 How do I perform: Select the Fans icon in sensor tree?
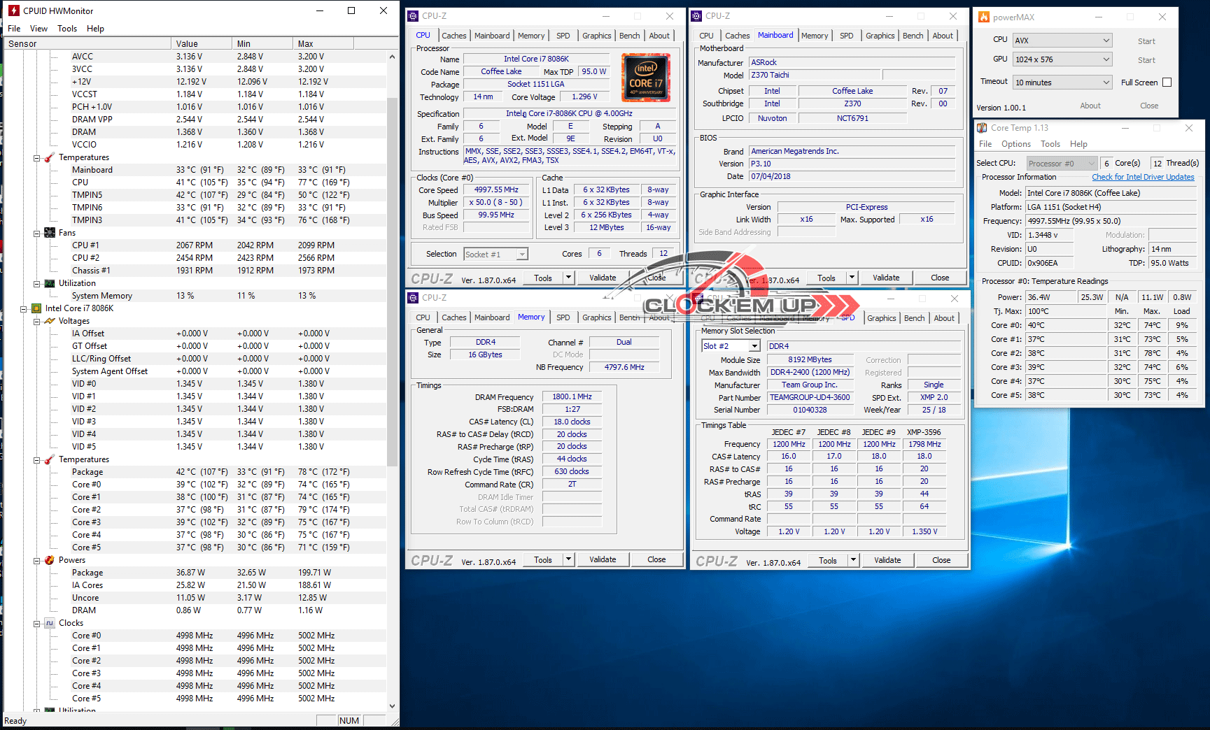pos(50,233)
